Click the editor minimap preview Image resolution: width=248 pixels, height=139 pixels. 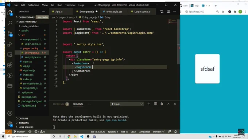pyautogui.click(x=172, y=21)
